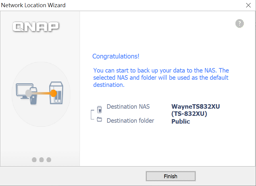Click the Network Location Wizard title text
The height and width of the screenshot is (186, 256).
[33, 5]
